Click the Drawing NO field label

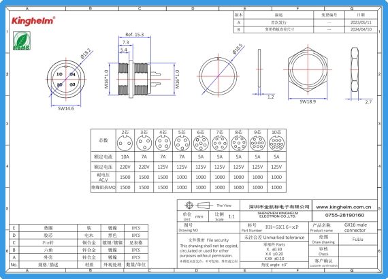(x=189, y=230)
